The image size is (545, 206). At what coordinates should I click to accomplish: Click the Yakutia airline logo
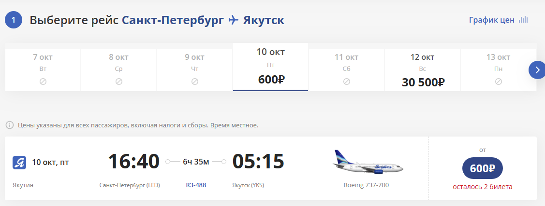pyautogui.click(x=19, y=162)
